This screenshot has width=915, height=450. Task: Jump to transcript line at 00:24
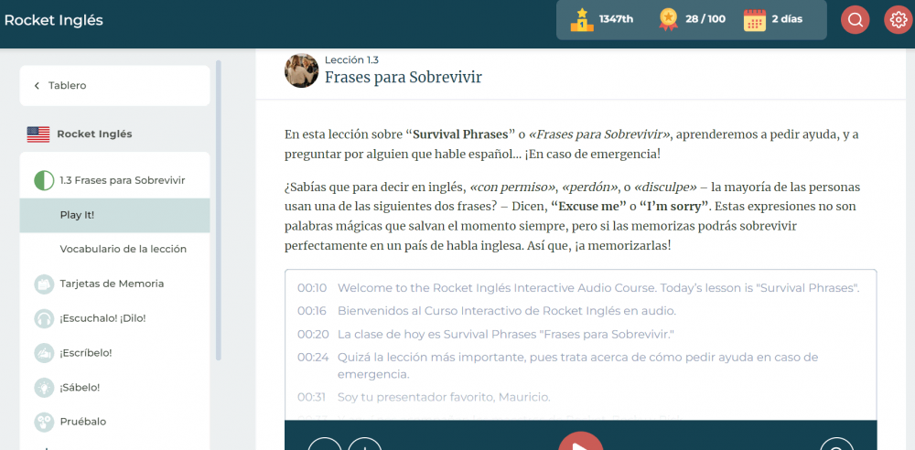tap(313, 358)
